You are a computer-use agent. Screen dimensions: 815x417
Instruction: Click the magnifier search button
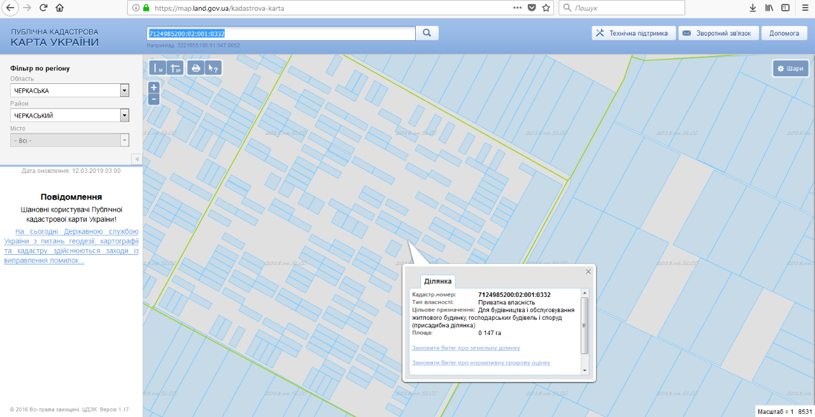[427, 33]
